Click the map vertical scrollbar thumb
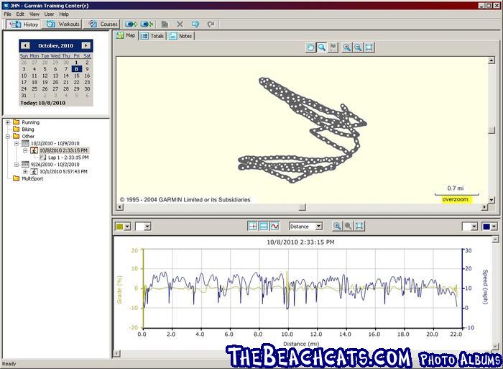 (492, 129)
